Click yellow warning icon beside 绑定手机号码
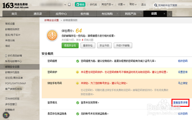This screenshot has height=120, width=192. (77, 83)
